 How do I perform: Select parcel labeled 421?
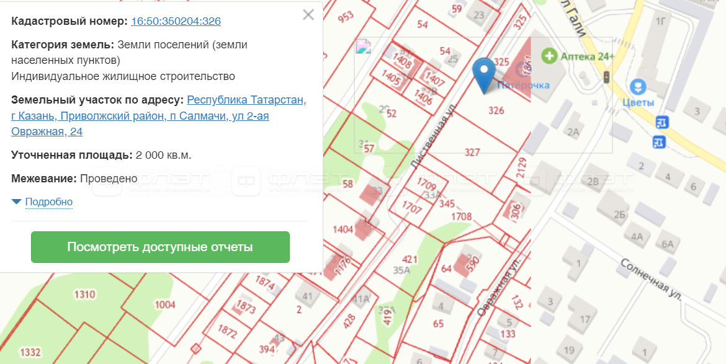pyautogui.click(x=410, y=259)
